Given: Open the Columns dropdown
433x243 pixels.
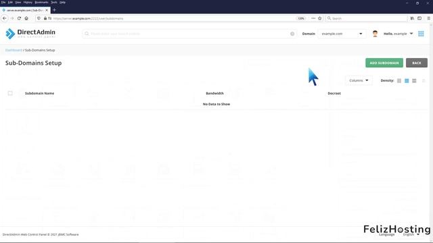Looking at the screenshot, I should [x=359, y=80].
